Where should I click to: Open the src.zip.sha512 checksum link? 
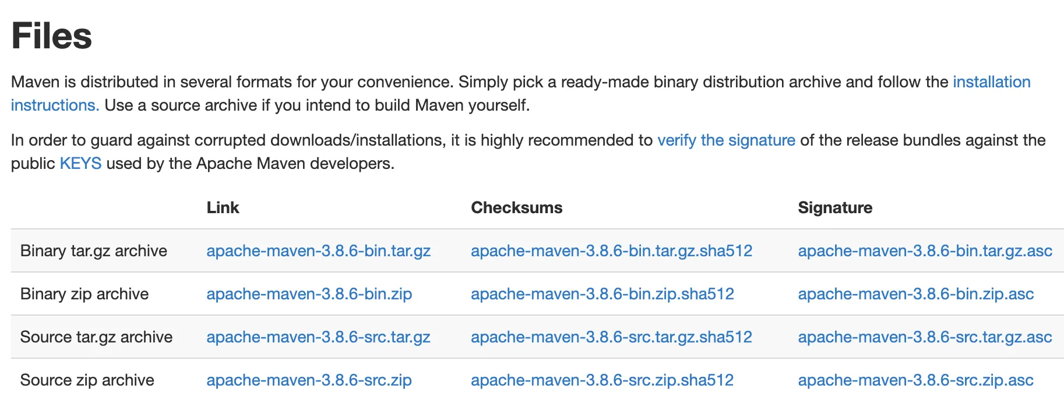pyautogui.click(x=602, y=380)
